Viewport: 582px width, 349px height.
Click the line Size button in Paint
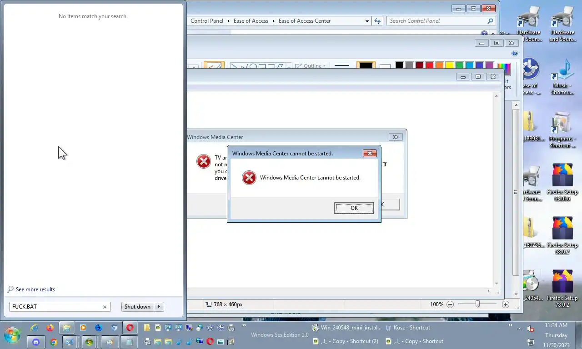341,66
